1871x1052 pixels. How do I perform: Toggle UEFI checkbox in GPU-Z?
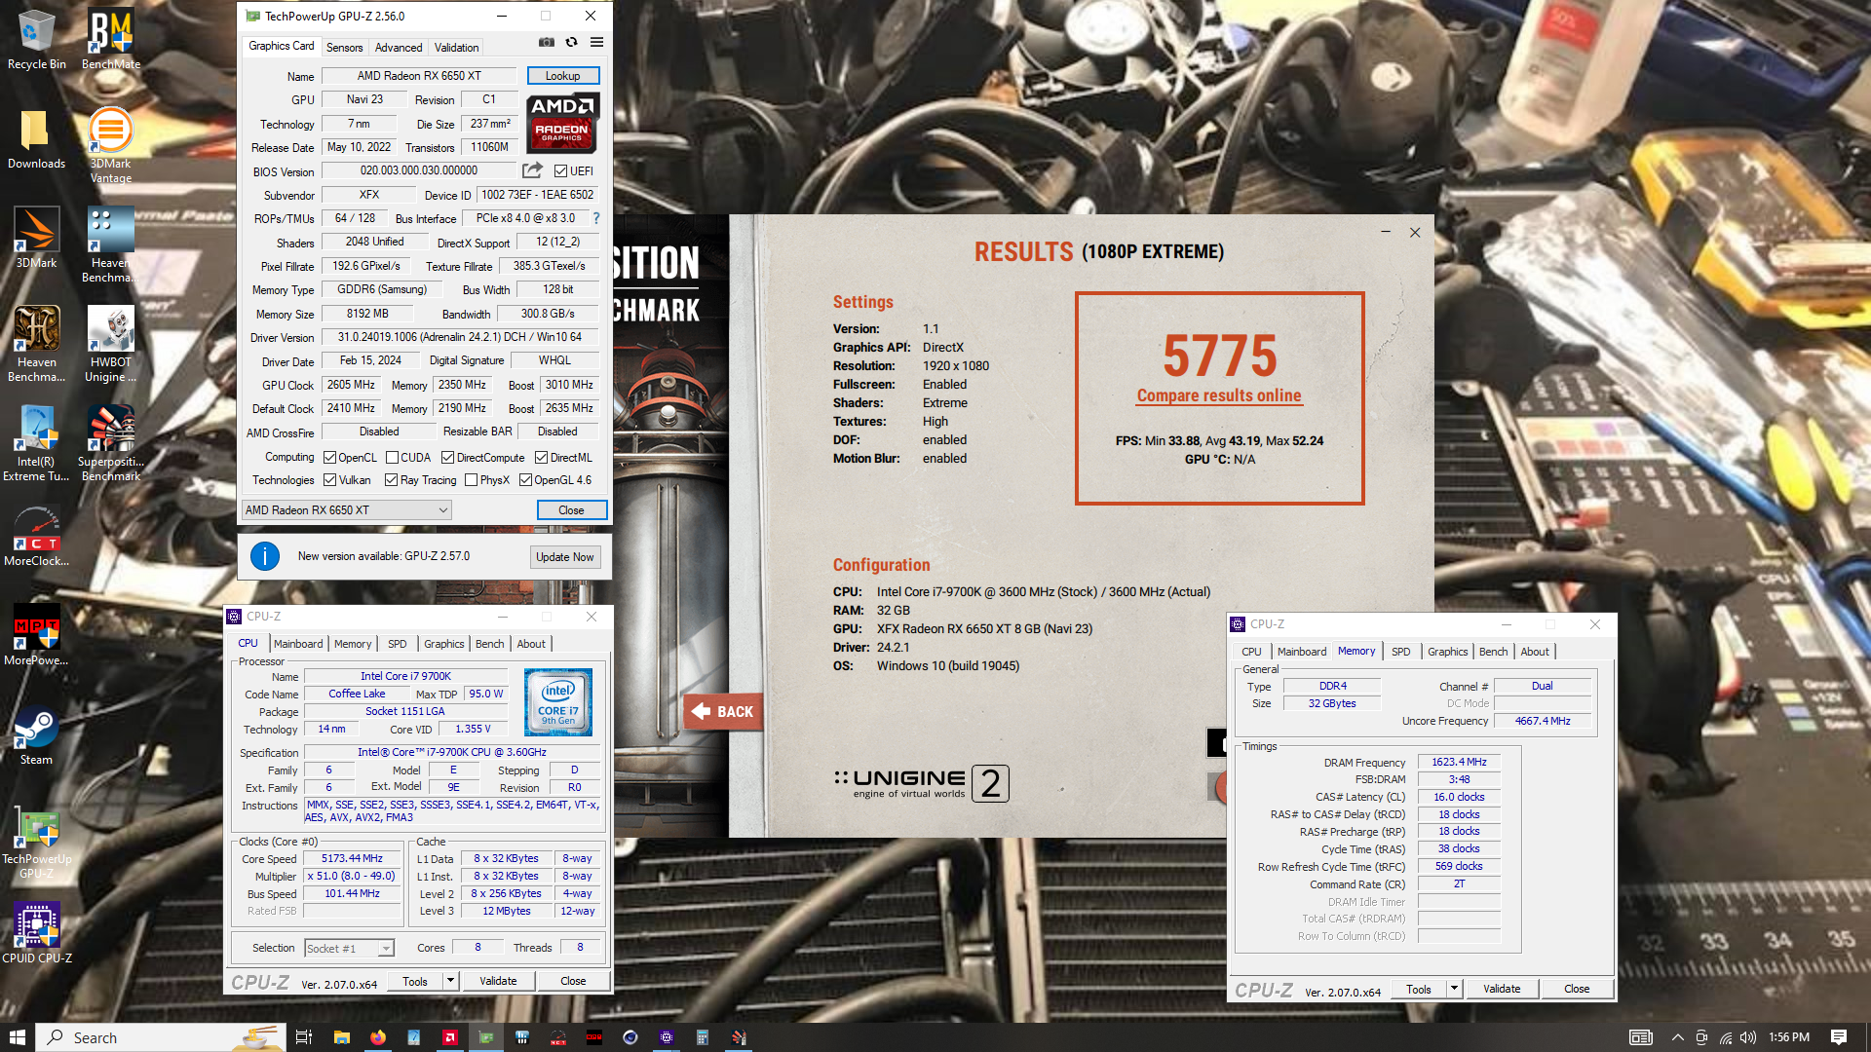561,171
